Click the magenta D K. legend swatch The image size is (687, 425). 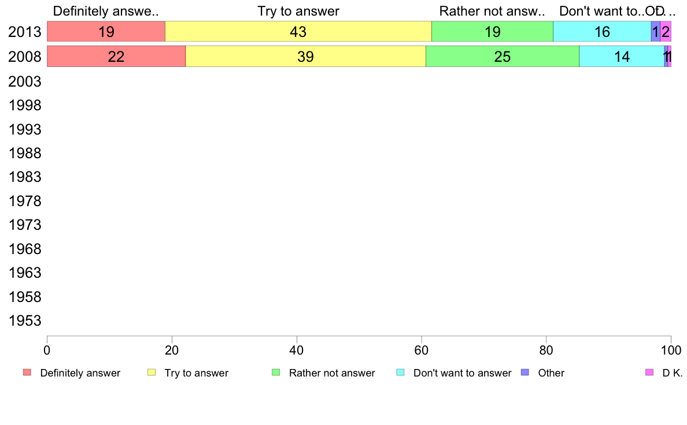pos(649,372)
